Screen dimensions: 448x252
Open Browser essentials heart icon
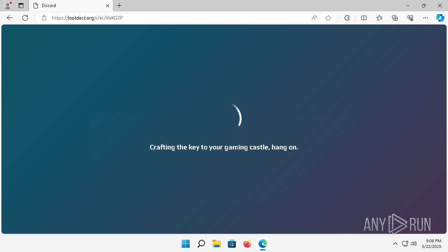[x=410, y=18]
